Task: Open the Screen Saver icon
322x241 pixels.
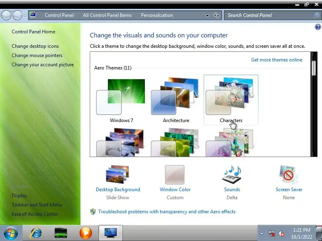Action: [289, 175]
